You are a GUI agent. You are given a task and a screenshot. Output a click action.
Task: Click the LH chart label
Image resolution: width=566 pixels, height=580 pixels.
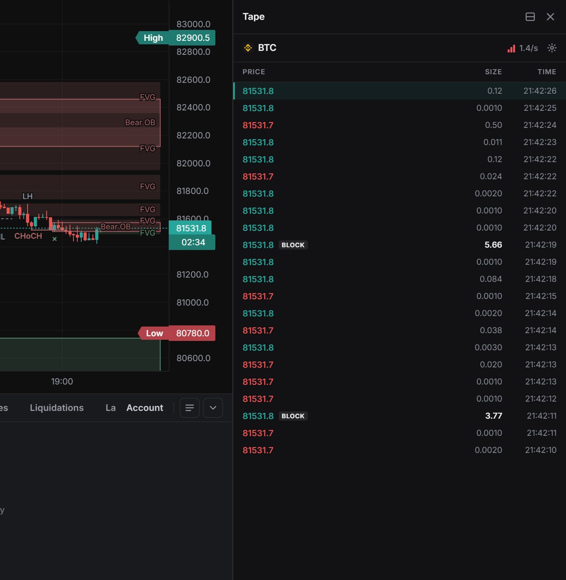point(28,196)
